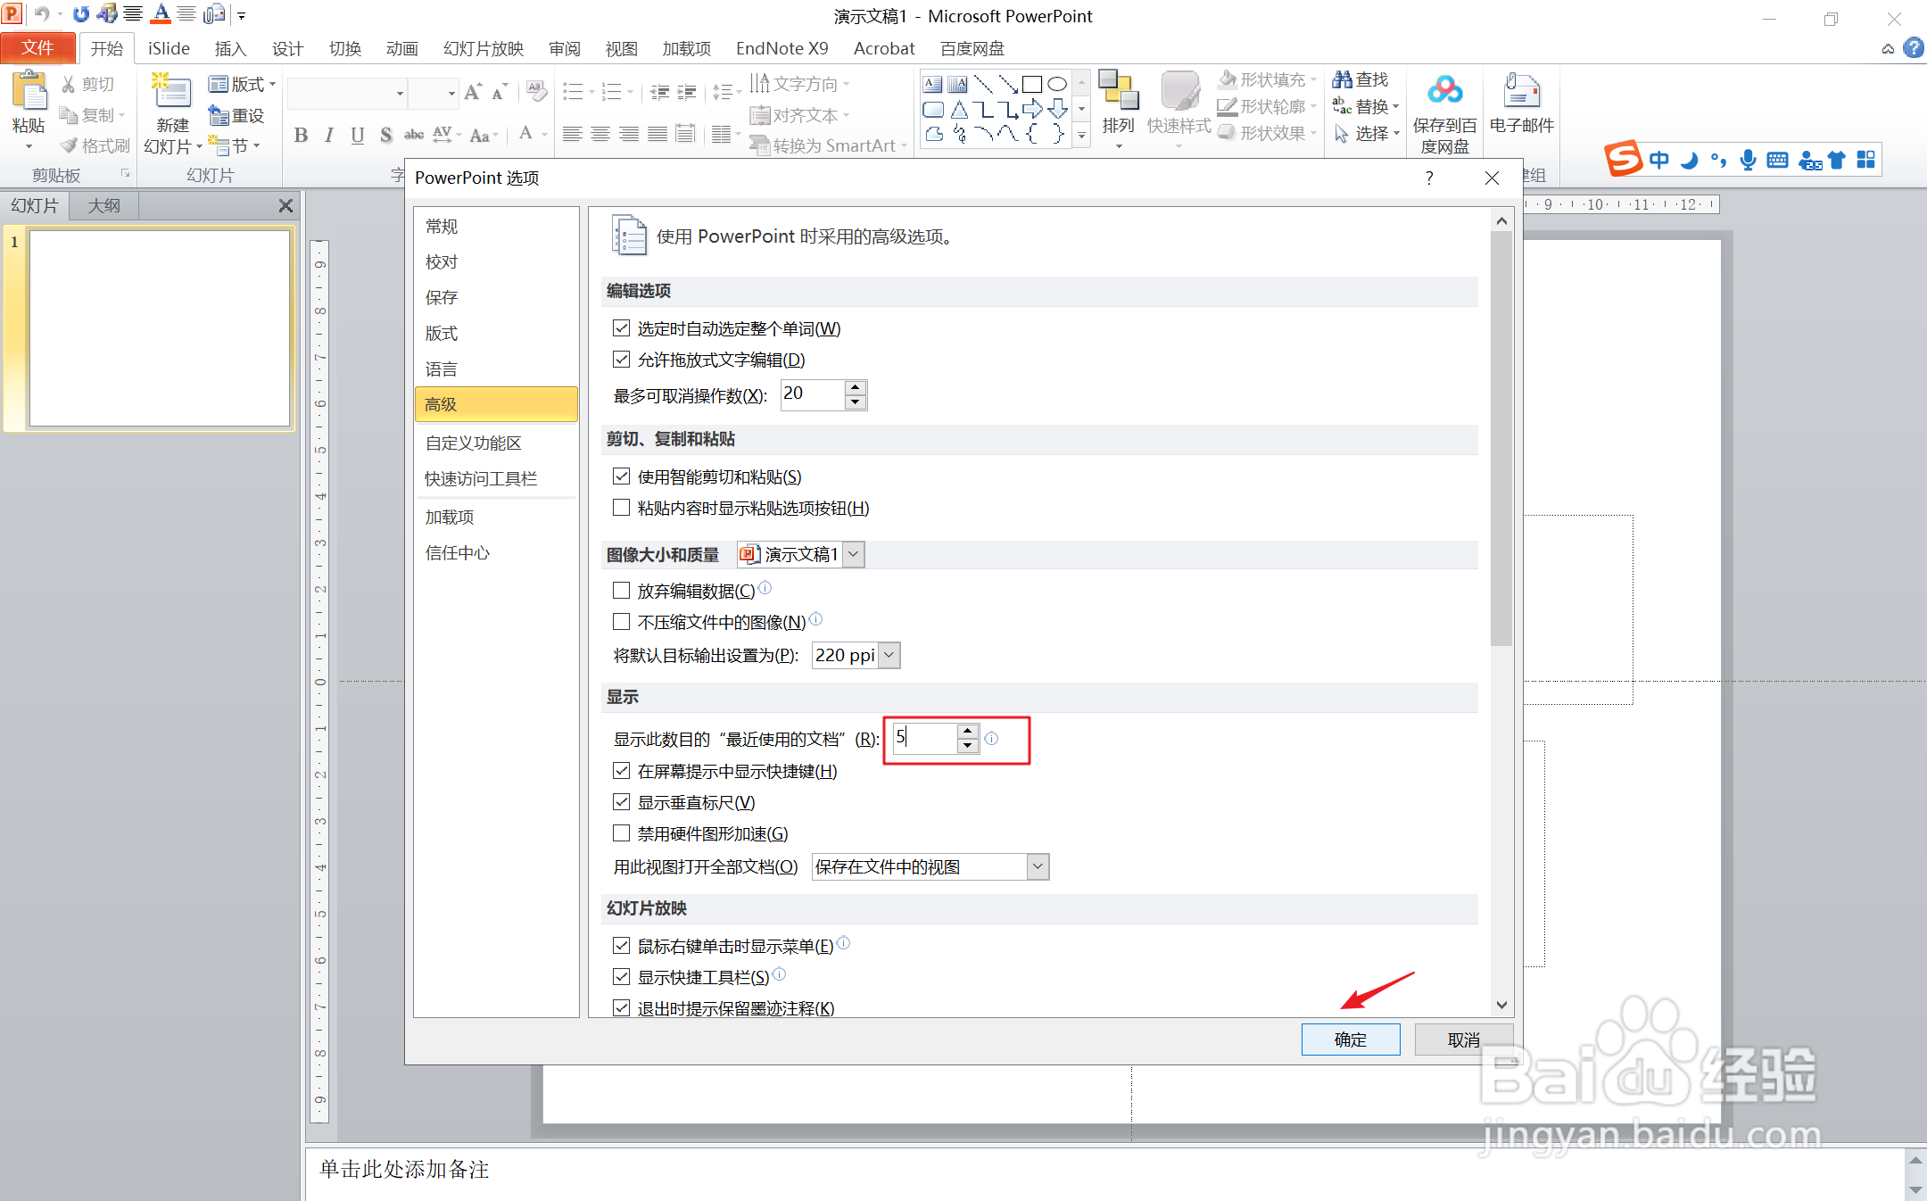This screenshot has height=1201, width=1927.
Task: Increase recent documents count spinner
Action: 968,731
